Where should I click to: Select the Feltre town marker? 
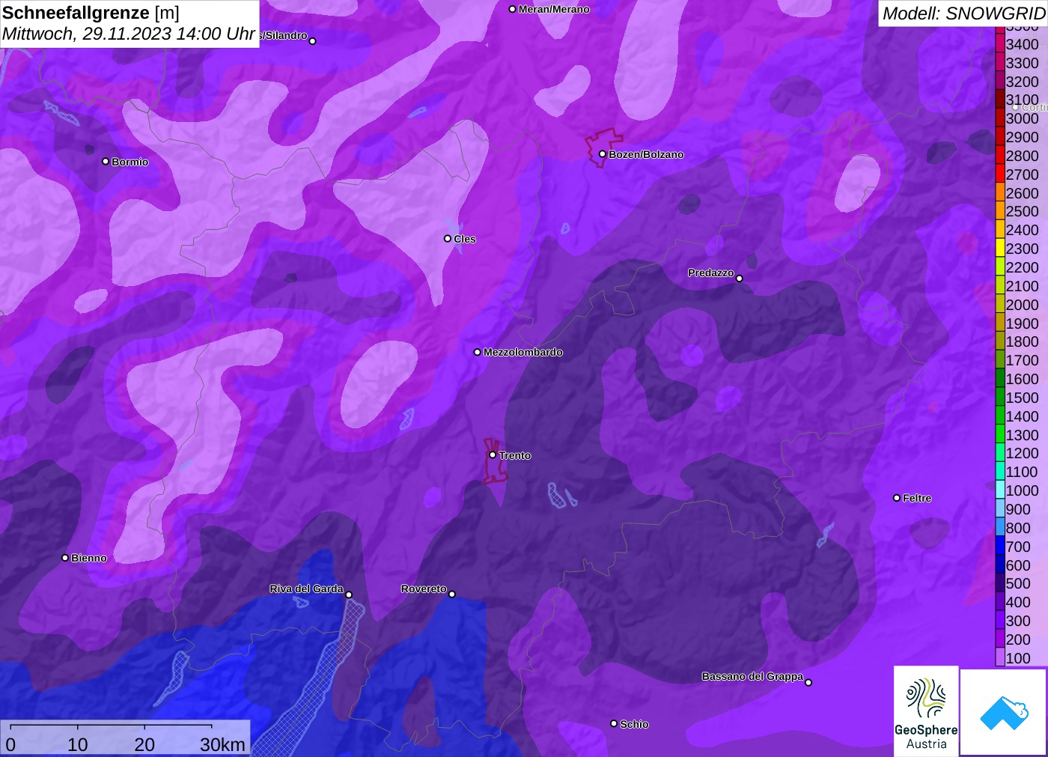(897, 497)
